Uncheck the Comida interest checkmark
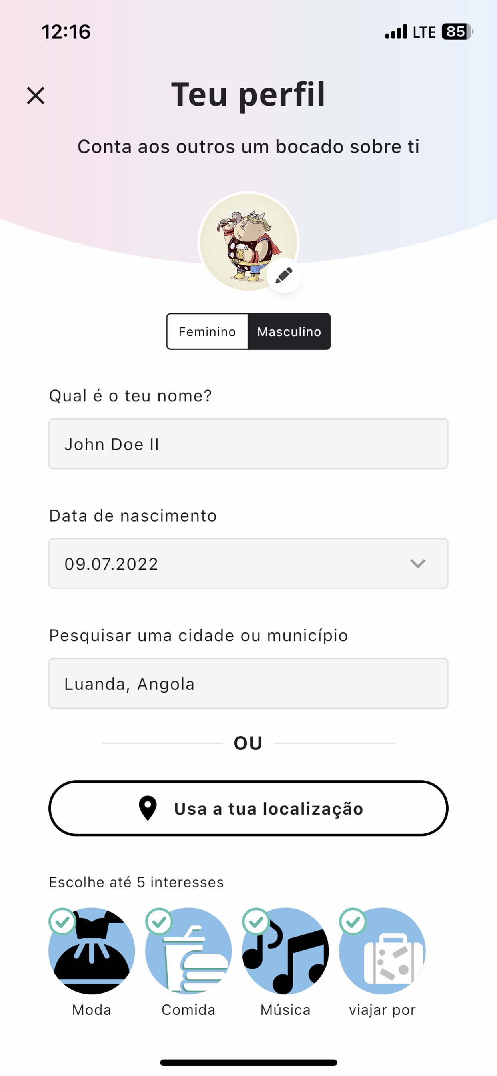Image resolution: width=497 pixels, height=1076 pixels. [x=159, y=921]
